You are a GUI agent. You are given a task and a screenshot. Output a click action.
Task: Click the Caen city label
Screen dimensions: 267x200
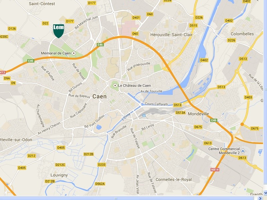[99, 96]
